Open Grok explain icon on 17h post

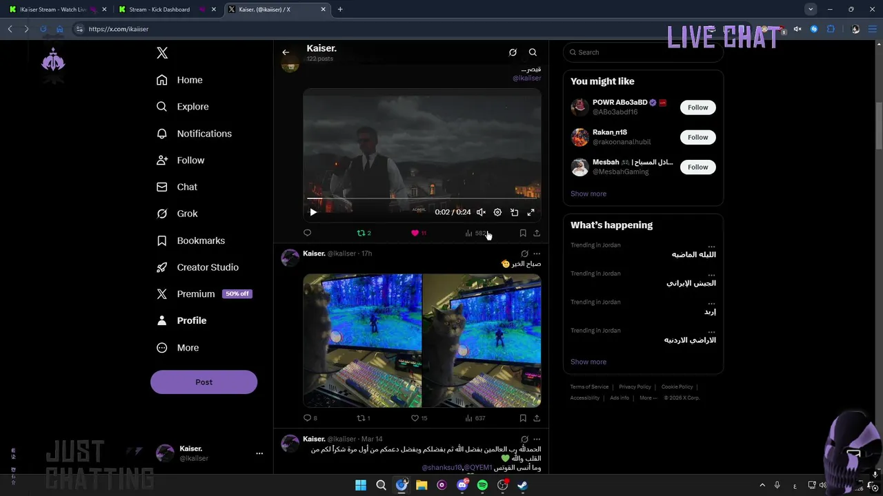(x=524, y=254)
